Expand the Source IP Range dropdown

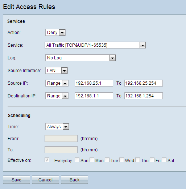(x=57, y=83)
